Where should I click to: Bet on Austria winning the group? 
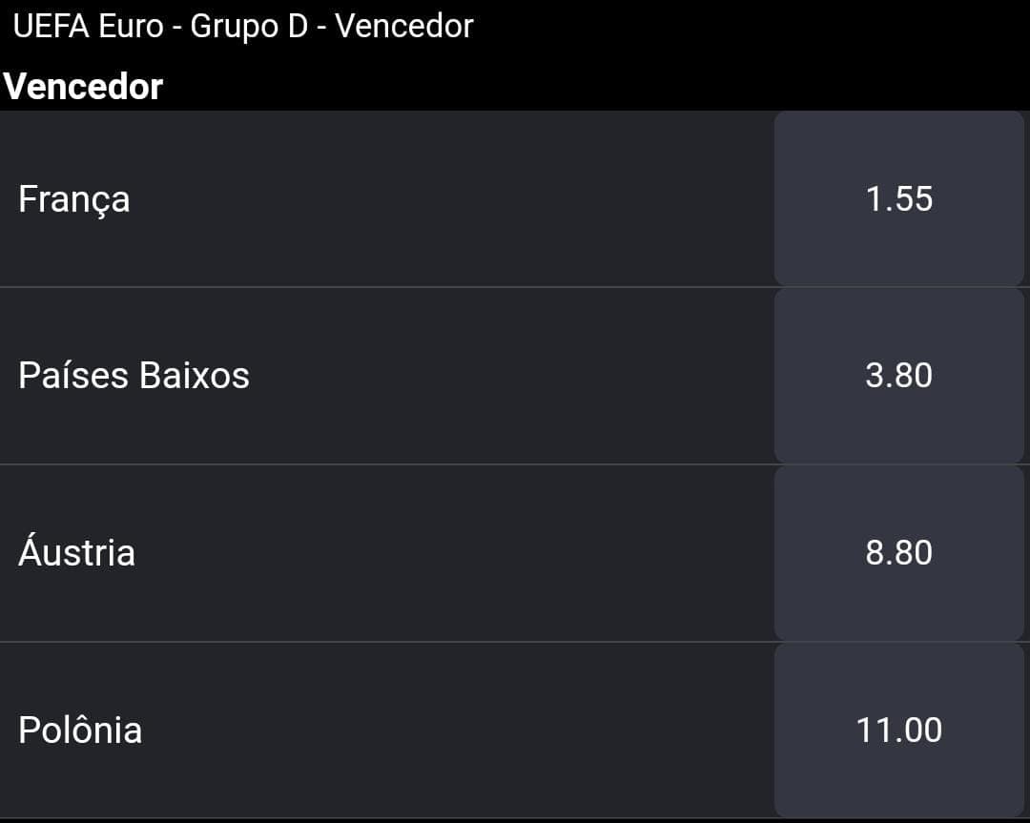tap(898, 553)
